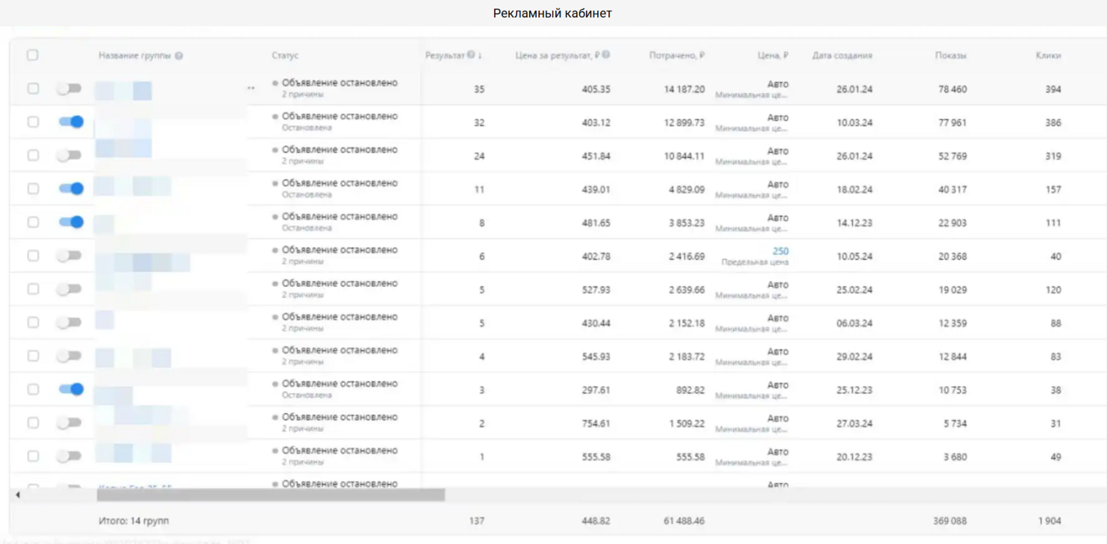
Task: Click the Дата создания column header
Action: click(x=842, y=55)
